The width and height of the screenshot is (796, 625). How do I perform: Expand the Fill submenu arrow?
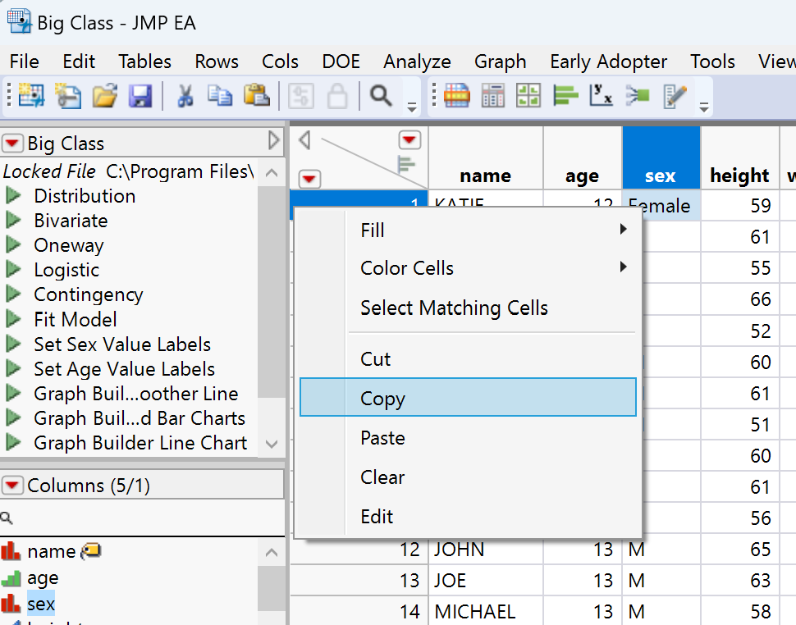(624, 230)
